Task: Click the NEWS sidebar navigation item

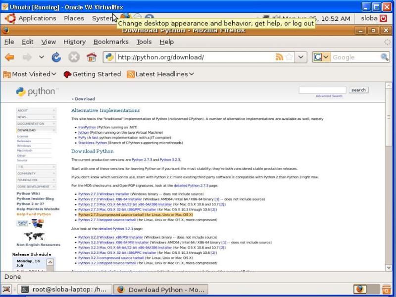Action: coord(36,117)
